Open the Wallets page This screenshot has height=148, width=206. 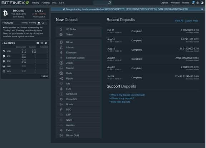point(186,3)
